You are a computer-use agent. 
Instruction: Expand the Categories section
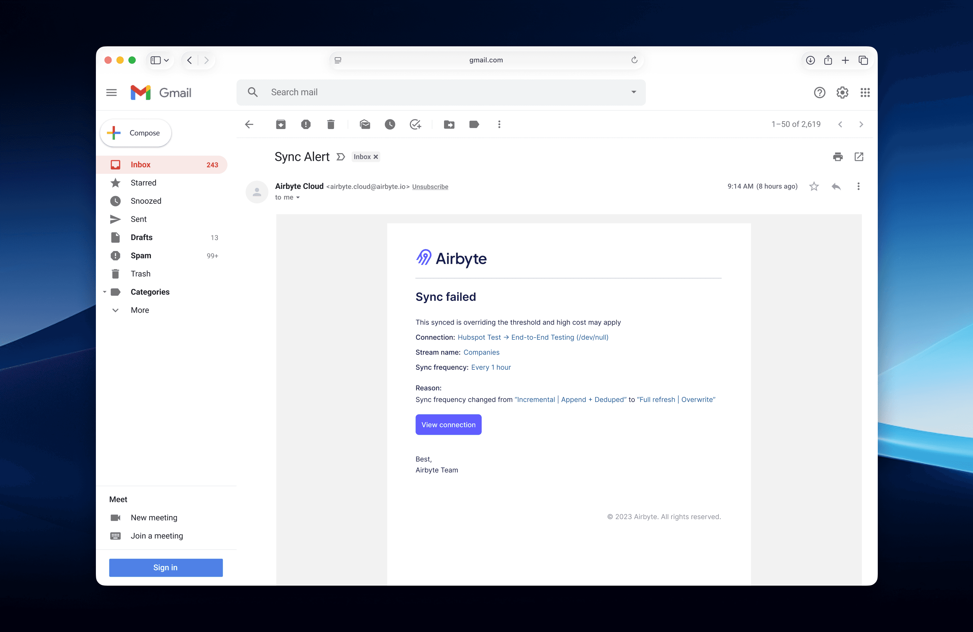click(105, 292)
